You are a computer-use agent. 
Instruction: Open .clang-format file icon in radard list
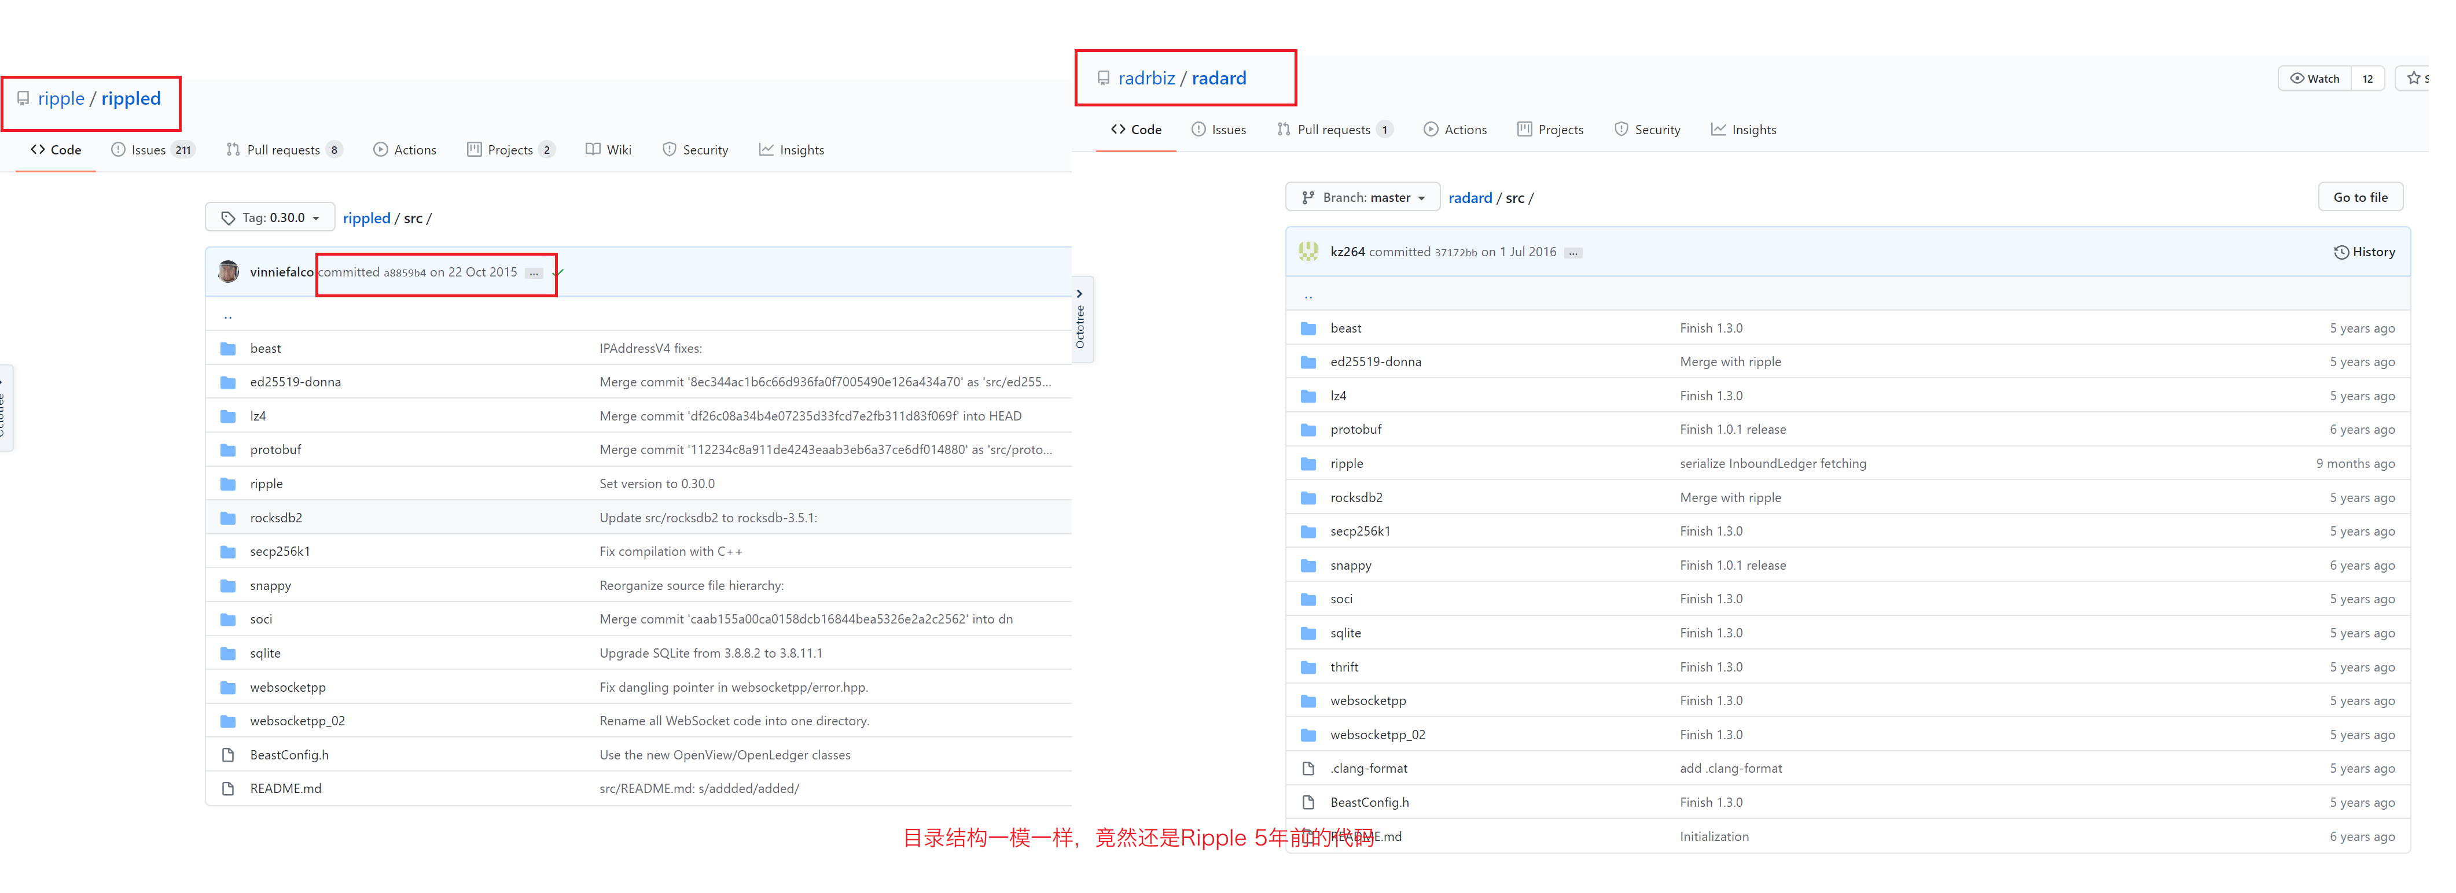coord(1308,768)
